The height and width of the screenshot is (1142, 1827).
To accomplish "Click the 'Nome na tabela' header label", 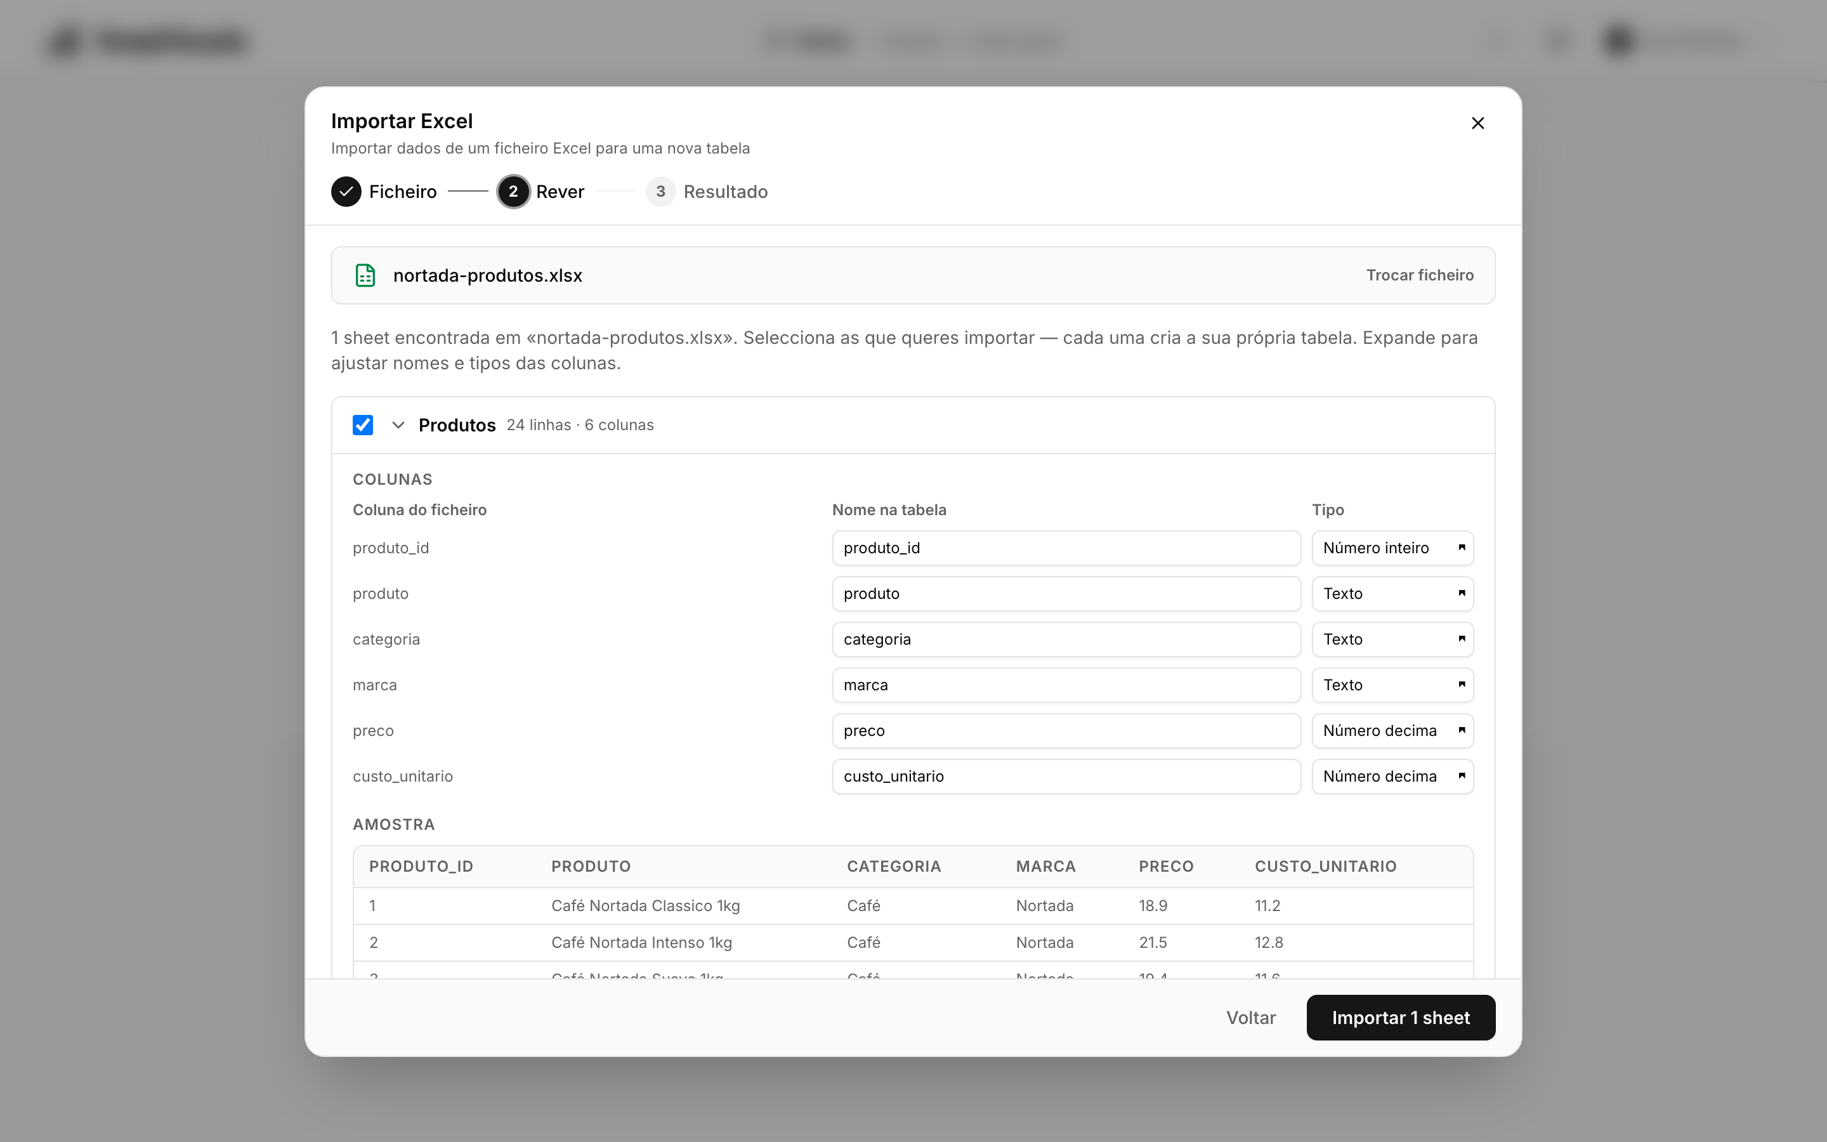I will 889,511.
